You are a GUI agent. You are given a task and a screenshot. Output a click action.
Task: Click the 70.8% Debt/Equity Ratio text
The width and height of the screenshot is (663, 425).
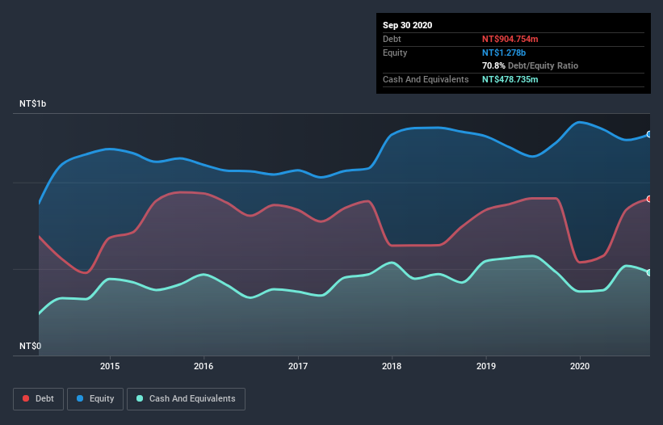point(530,65)
